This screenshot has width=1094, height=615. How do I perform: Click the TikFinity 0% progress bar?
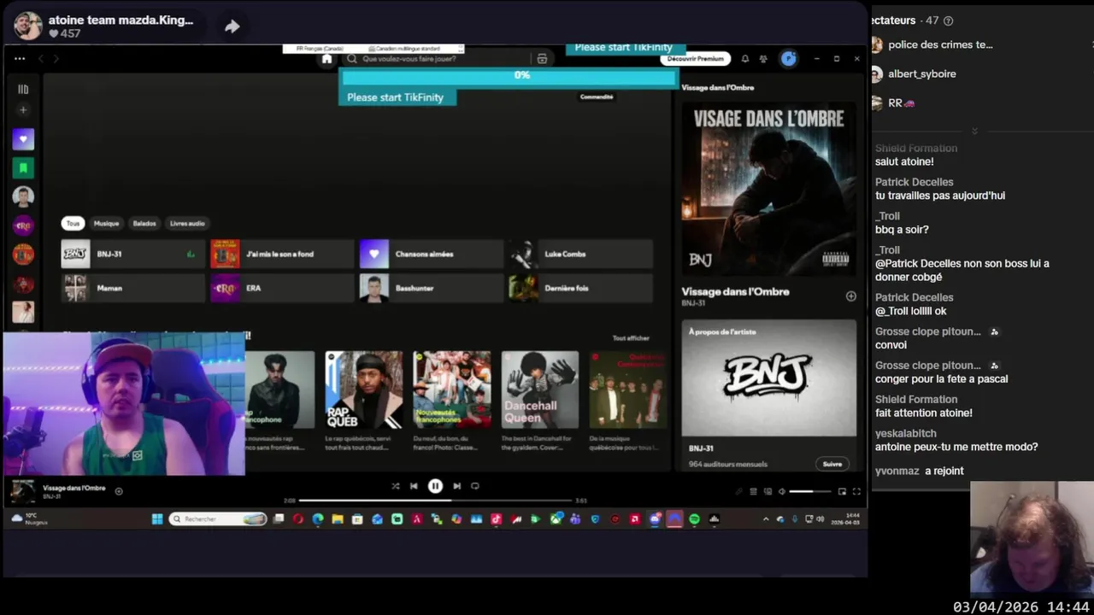coord(510,77)
